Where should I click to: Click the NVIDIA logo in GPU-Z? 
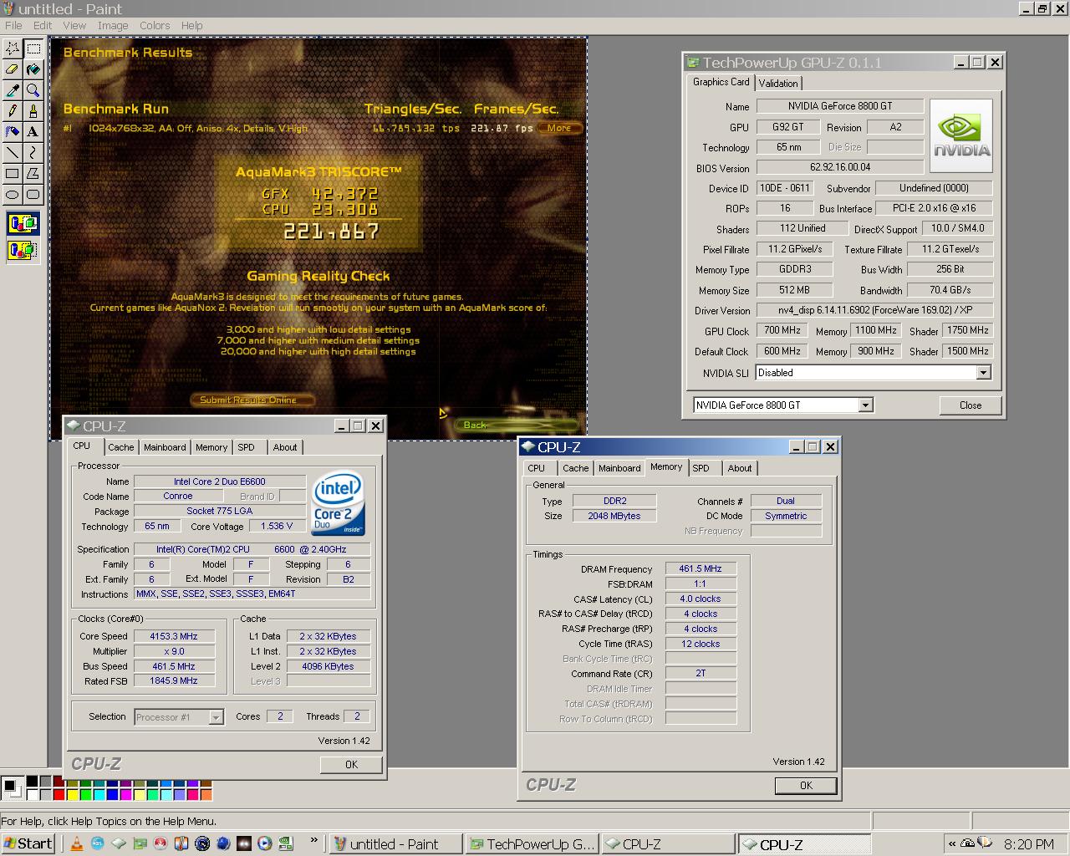point(961,135)
